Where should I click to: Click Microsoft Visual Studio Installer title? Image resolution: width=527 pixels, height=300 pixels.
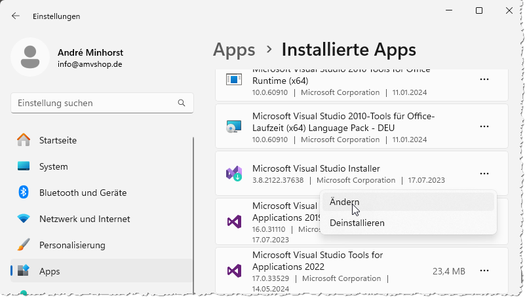pos(316,168)
